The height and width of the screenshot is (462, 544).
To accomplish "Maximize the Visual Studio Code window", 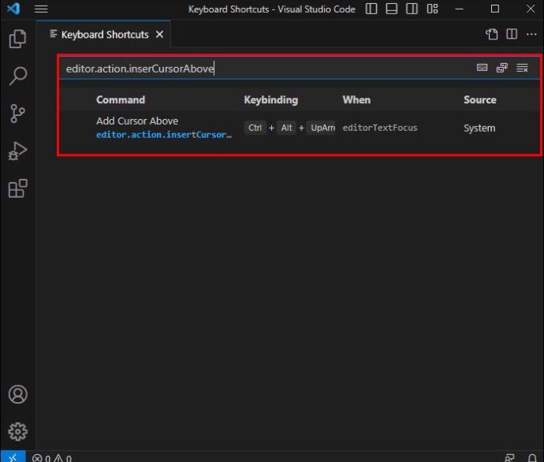I will [495, 9].
